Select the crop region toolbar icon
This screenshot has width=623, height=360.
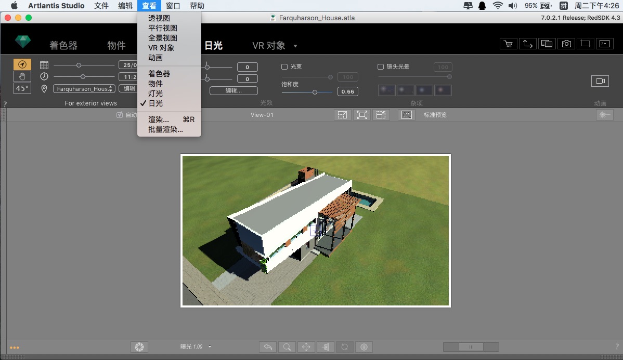[x=585, y=44]
